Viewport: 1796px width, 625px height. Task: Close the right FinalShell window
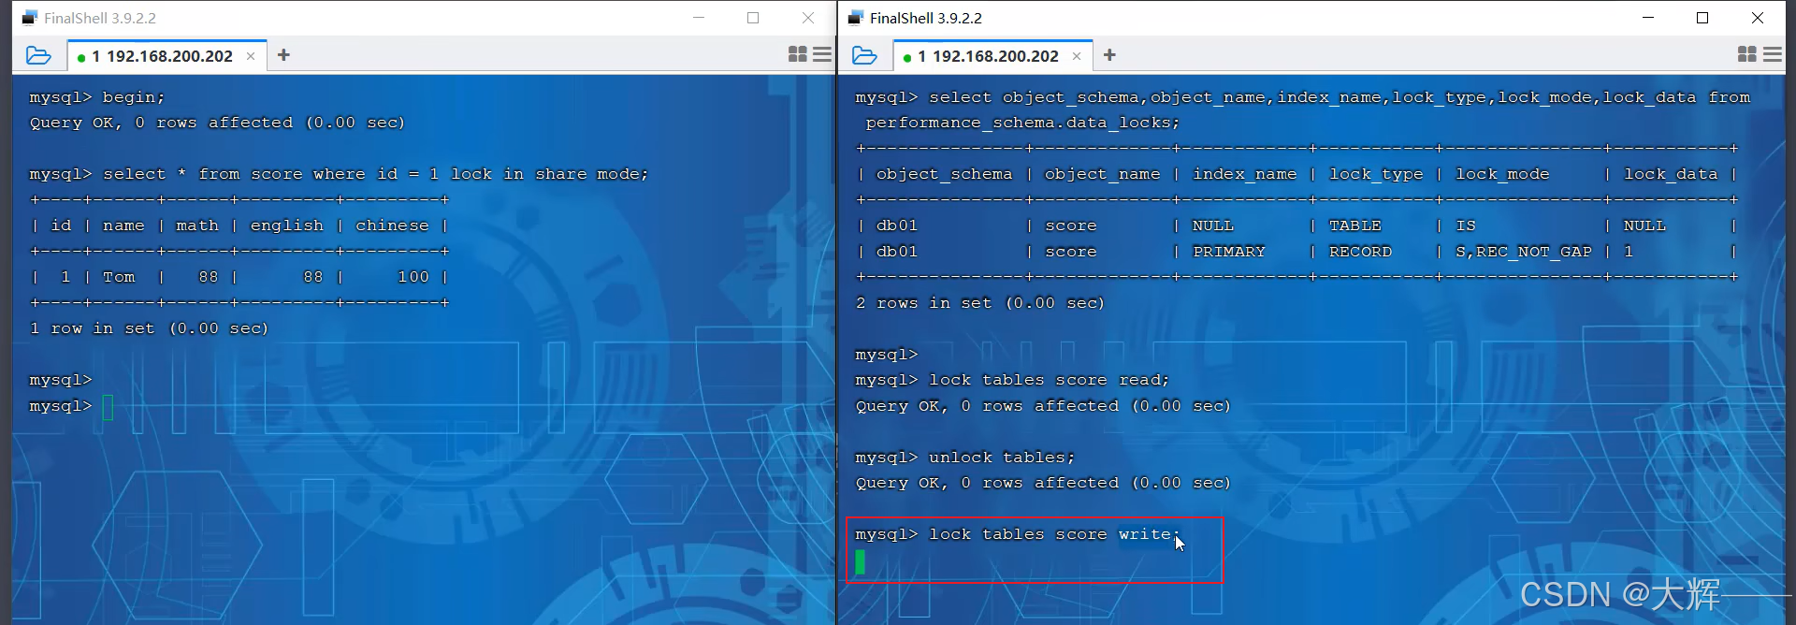tap(1758, 18)
